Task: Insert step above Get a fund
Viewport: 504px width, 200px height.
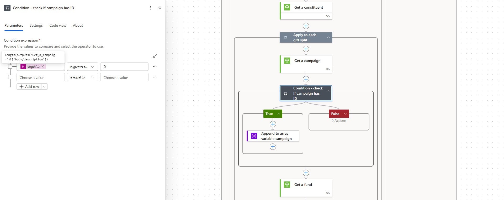Action: (x=306, y=173)
